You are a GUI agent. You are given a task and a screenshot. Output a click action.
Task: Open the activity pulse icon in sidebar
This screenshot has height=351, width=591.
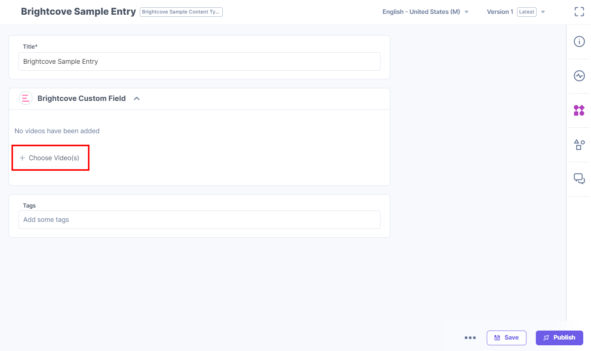[x=579, y=76]
